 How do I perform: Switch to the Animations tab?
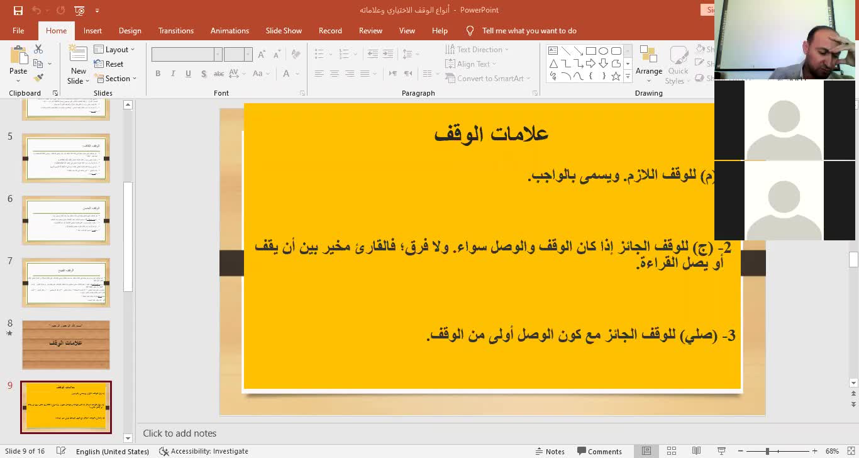click(x=230, y=30)
